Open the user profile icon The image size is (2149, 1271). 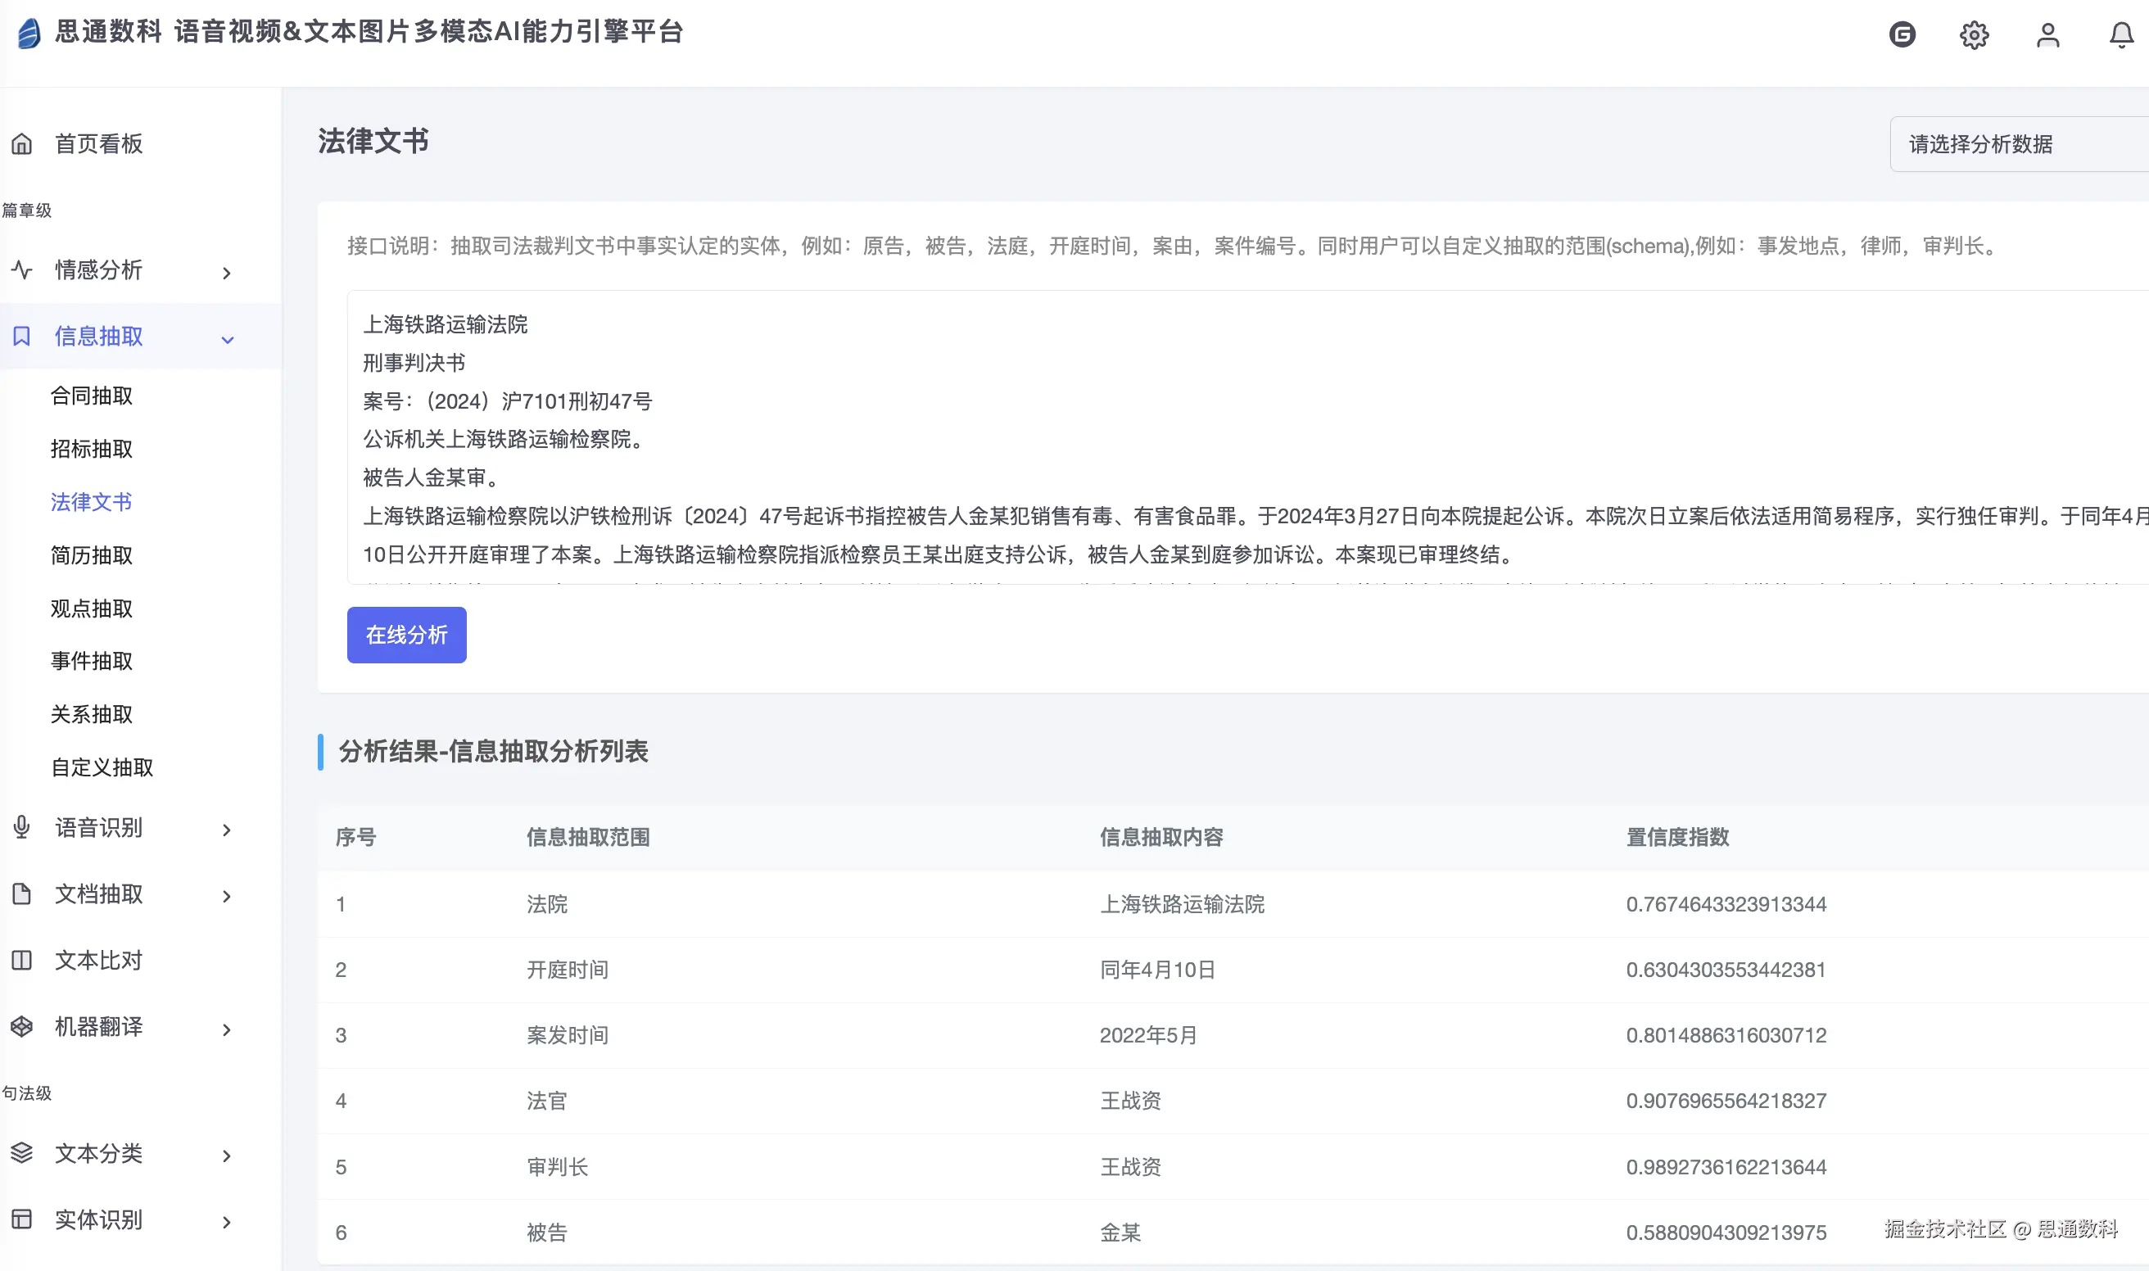[x=2047, y=35]
